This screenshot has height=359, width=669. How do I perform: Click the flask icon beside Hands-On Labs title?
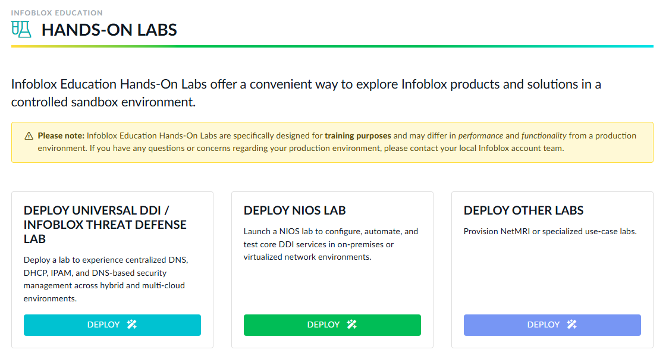click(20, 29)
